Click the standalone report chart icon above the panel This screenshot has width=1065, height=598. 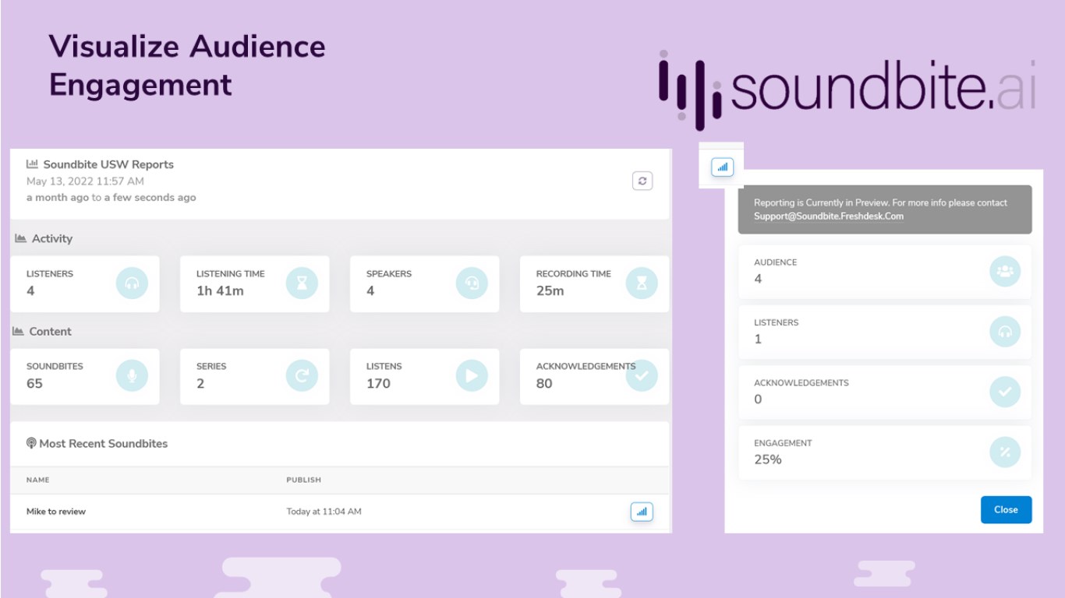(723, 167)
